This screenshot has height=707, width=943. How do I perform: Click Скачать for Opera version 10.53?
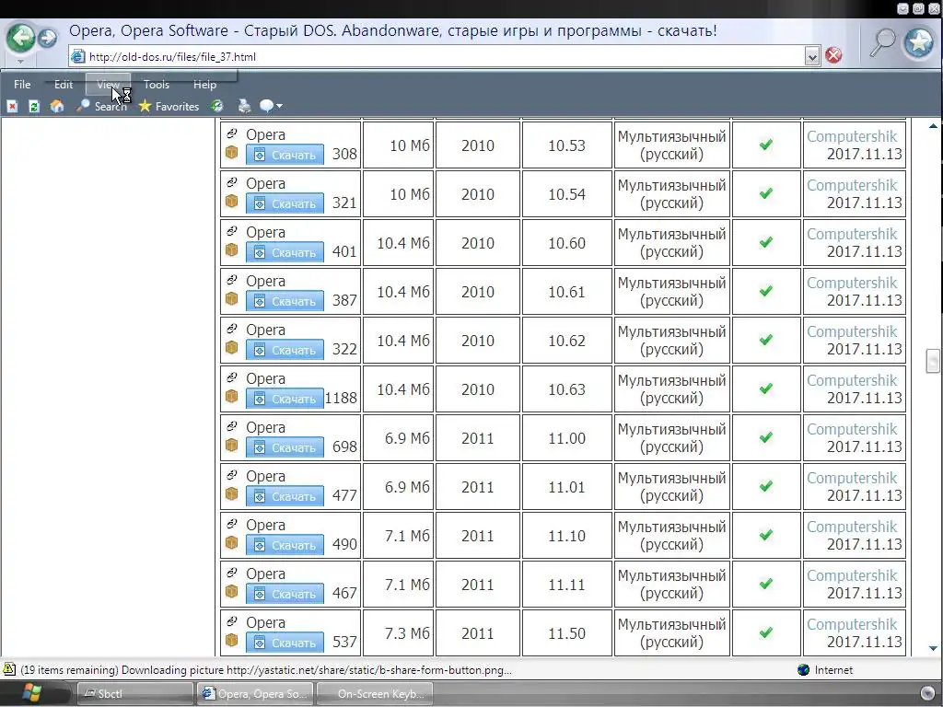(x=285, y=155)
